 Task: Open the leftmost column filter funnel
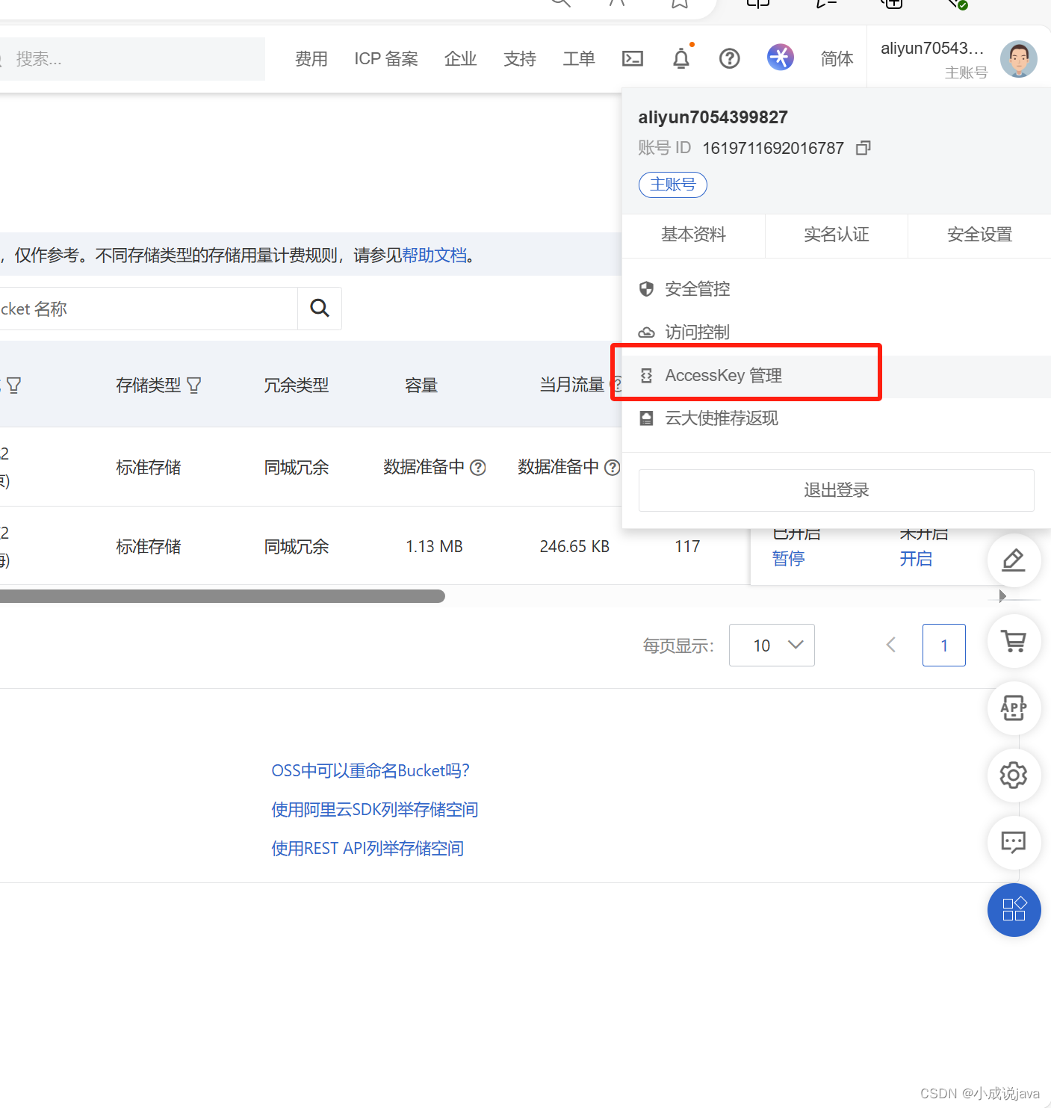tap(13, 385)
